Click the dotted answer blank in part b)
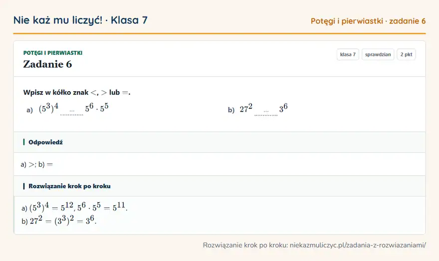Viewport: 439px width, 261px height. [x=266, y=112]
